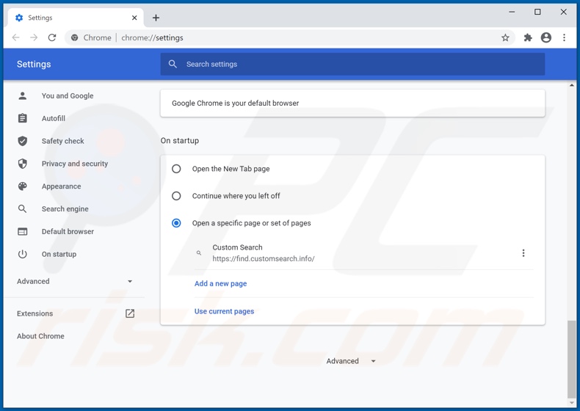This screenshot has width=580, height=411.
Task: Open the Chrome profile avatar icon
Action: pos(545,37)
